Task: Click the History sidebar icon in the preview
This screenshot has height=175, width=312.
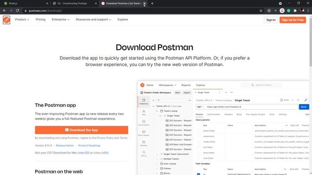Action: coord(144,154)
